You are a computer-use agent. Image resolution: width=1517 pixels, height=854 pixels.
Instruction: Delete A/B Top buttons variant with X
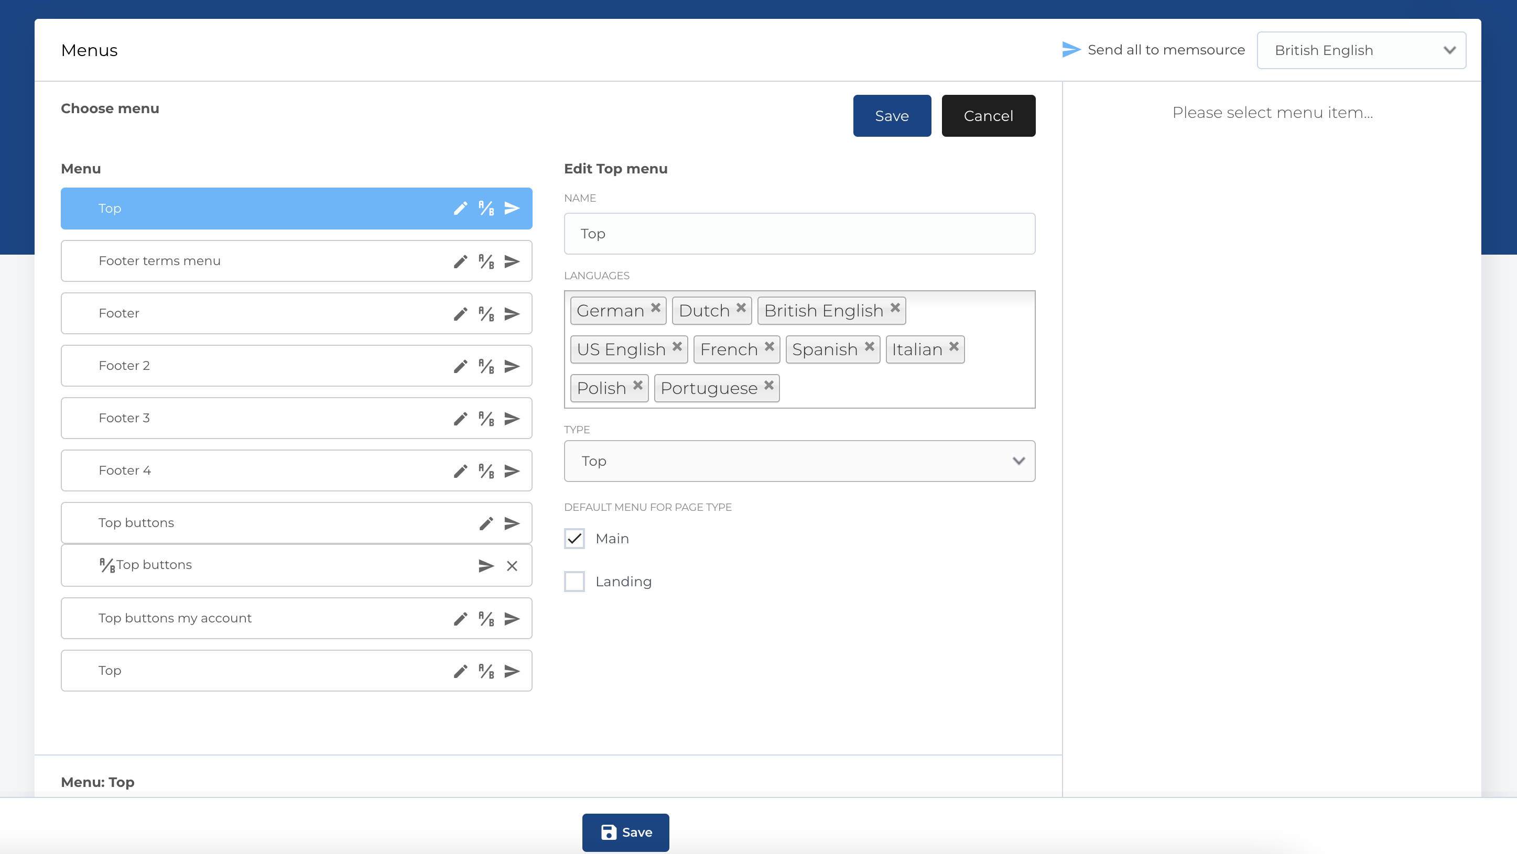512,566
